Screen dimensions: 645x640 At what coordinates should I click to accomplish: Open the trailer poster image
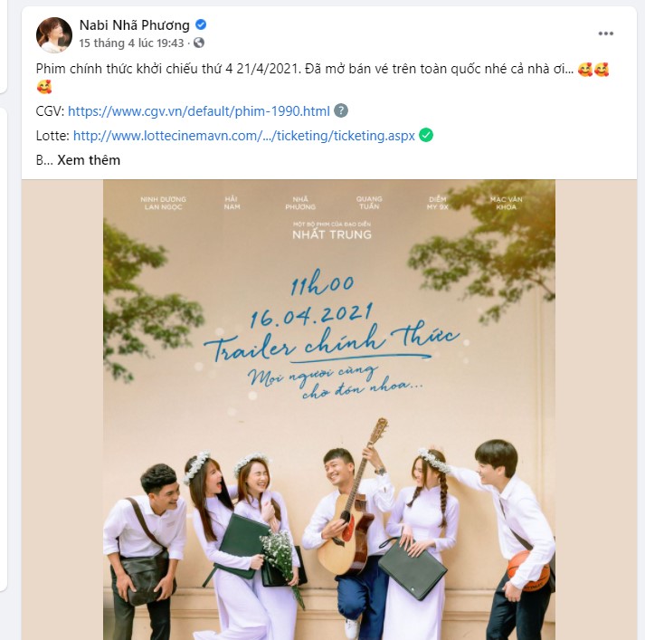(329, 409)
